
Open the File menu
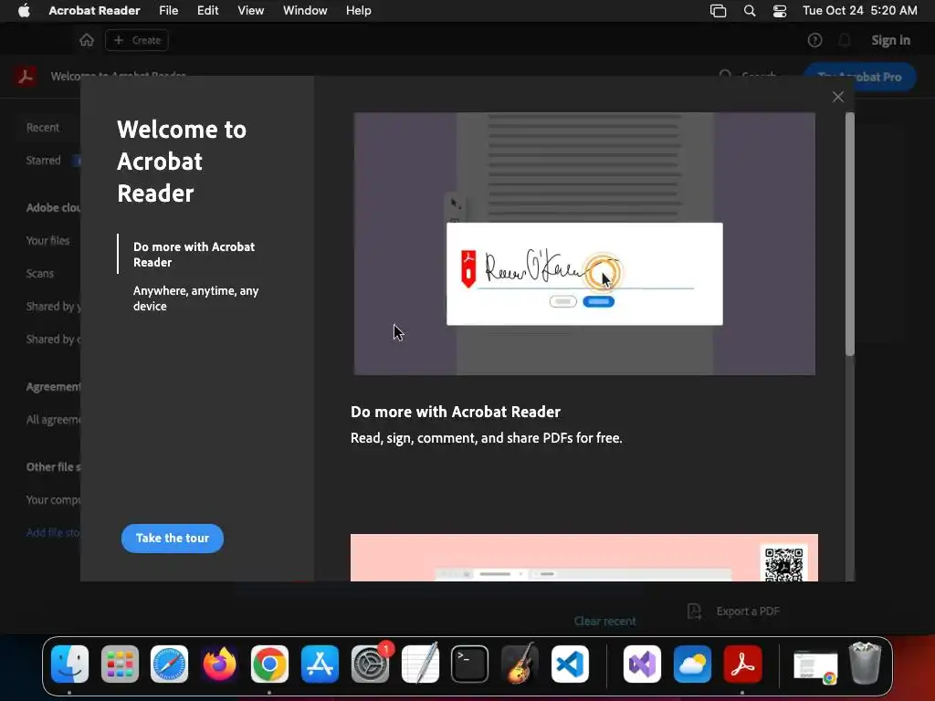tap(168, 10)
